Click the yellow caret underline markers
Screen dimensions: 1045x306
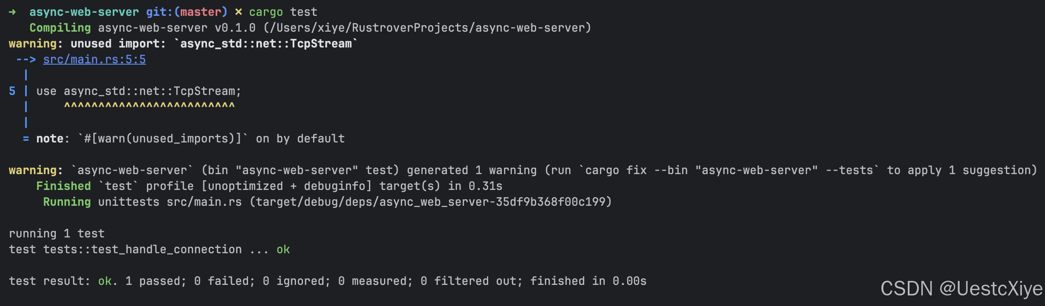point(150,106)
